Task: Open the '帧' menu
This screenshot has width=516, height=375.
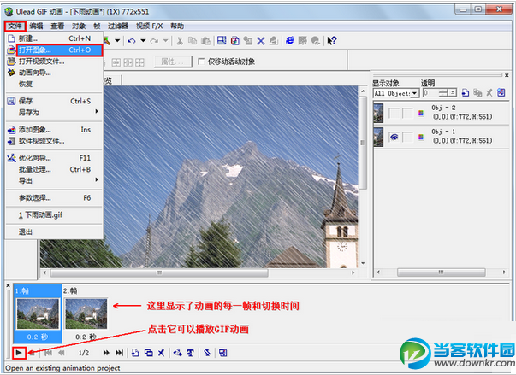Action: pos(97,26)
